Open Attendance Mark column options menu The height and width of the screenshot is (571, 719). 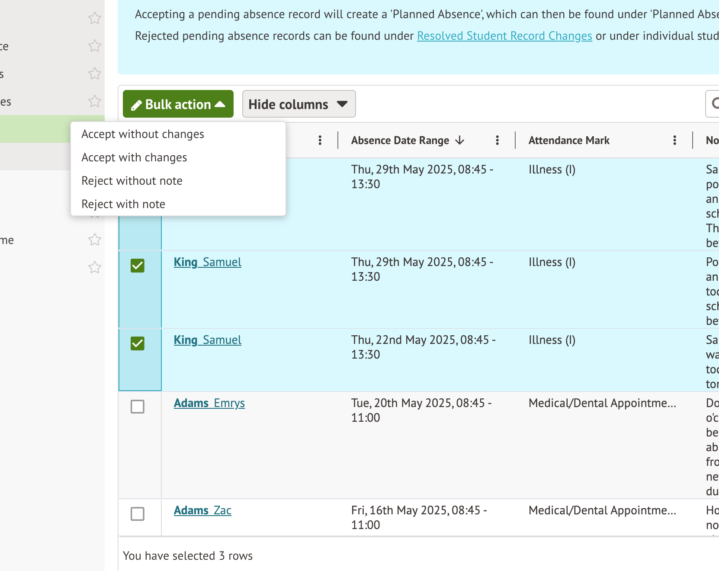pyautogui.click(x=674, y=140)
